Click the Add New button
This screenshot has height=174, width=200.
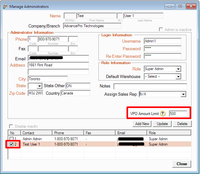coord(142,124)
